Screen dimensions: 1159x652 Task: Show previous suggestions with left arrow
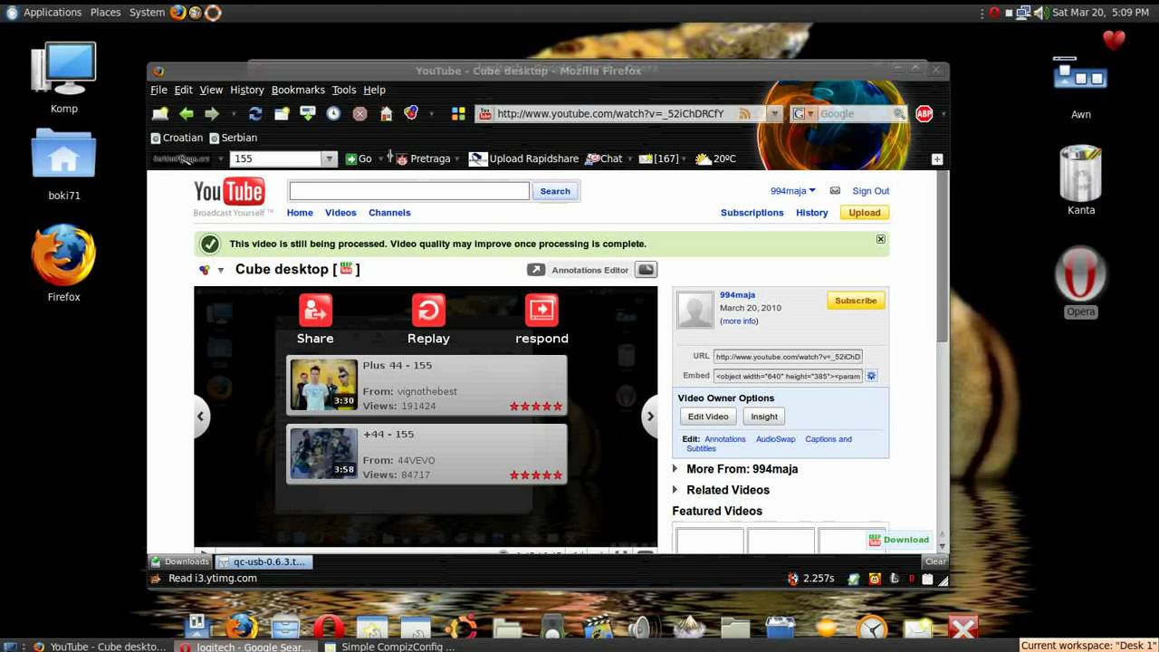pyautogui.click(x=201, y=417)
